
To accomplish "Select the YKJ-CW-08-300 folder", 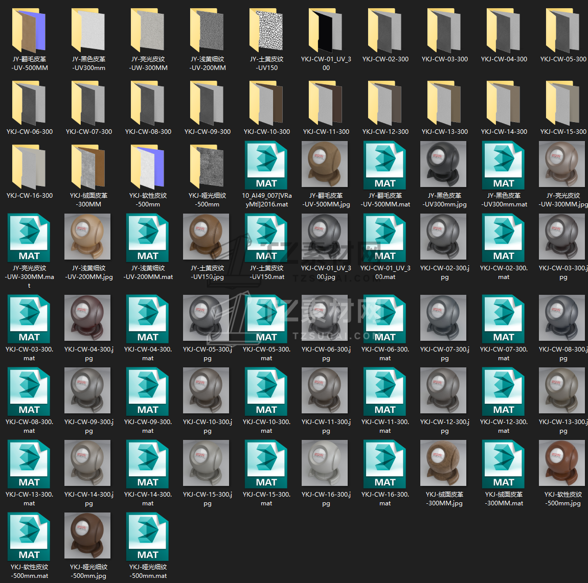I will point(148,103).
